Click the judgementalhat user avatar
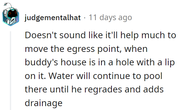The height and width of the screenshot is (110, 187). click(x=11, y=16)
